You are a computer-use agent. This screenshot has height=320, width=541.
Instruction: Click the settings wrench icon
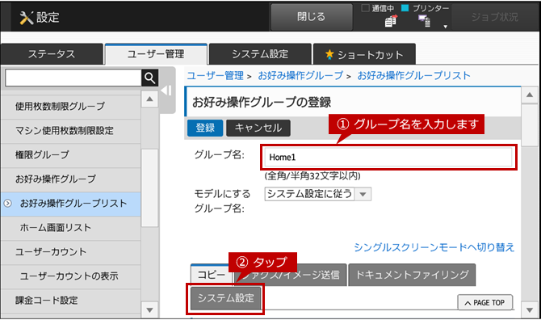(x=26, y=17)
